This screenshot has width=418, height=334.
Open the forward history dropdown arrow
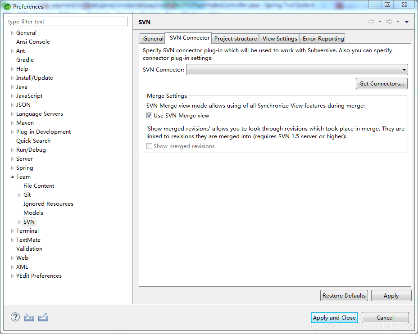(398, 22)
